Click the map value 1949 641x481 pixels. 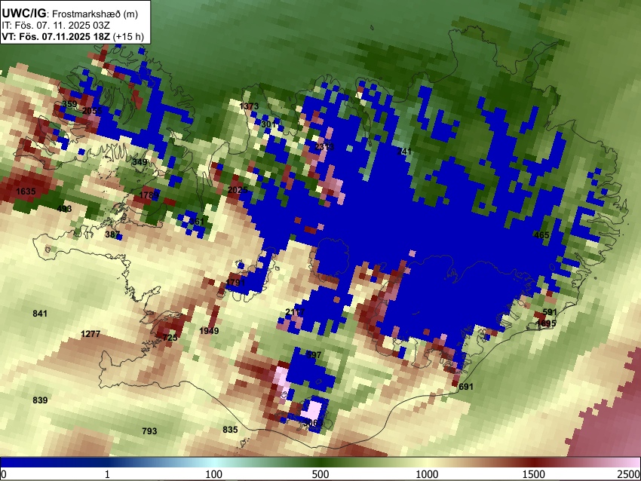[x=209, y=331]
